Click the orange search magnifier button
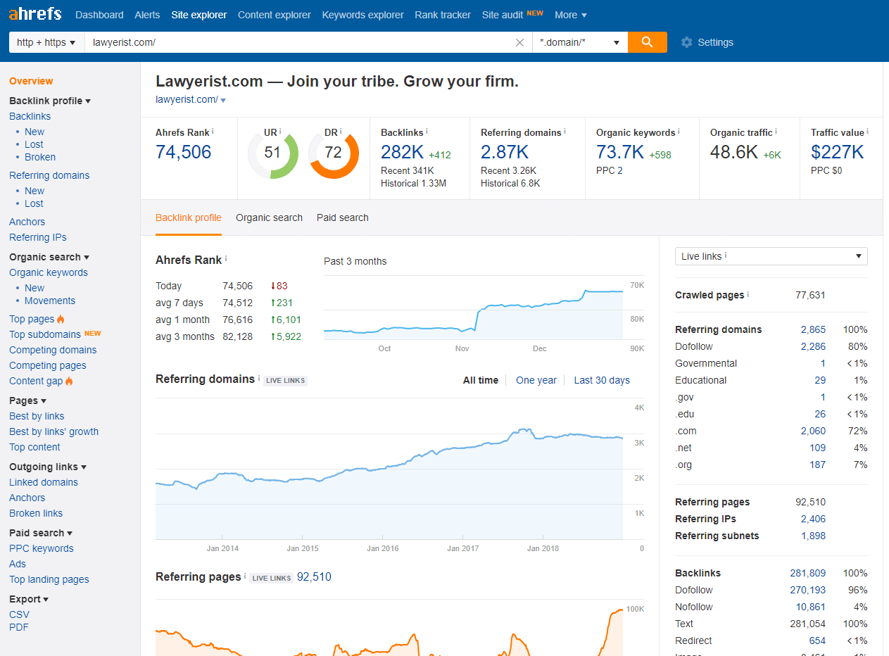Screen dimensions: 889x656 [648, 42]
